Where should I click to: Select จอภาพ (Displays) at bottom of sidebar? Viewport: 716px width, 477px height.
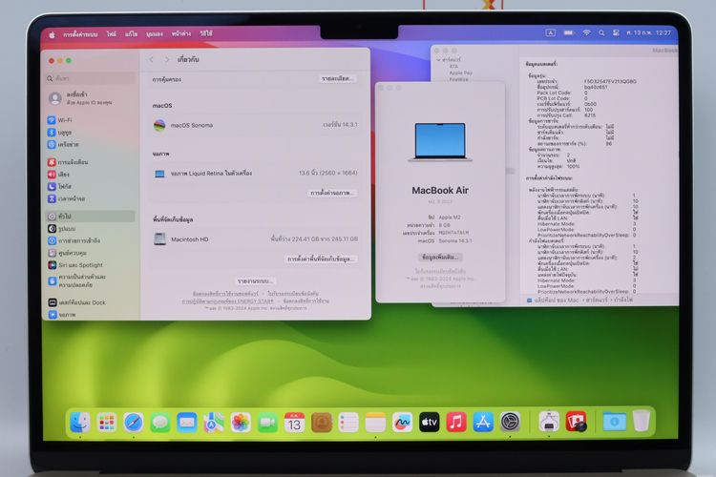[x=91, y=315]
